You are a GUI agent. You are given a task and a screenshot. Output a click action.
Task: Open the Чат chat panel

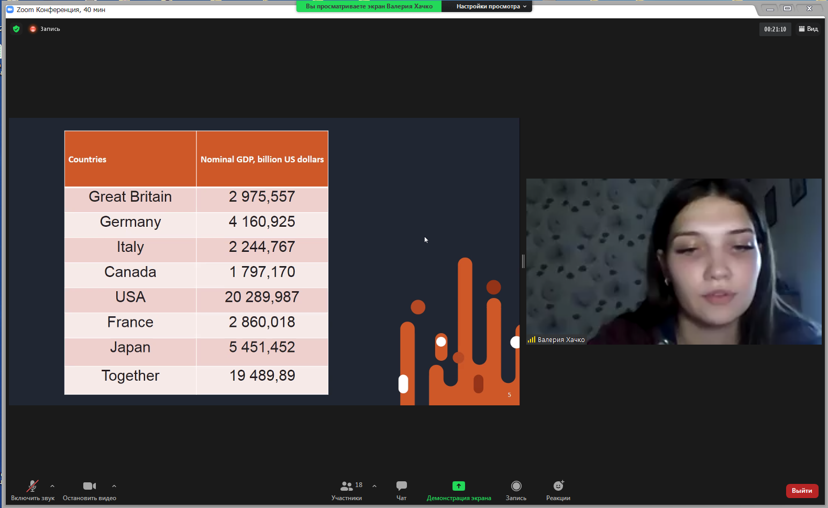click(402, 491)
